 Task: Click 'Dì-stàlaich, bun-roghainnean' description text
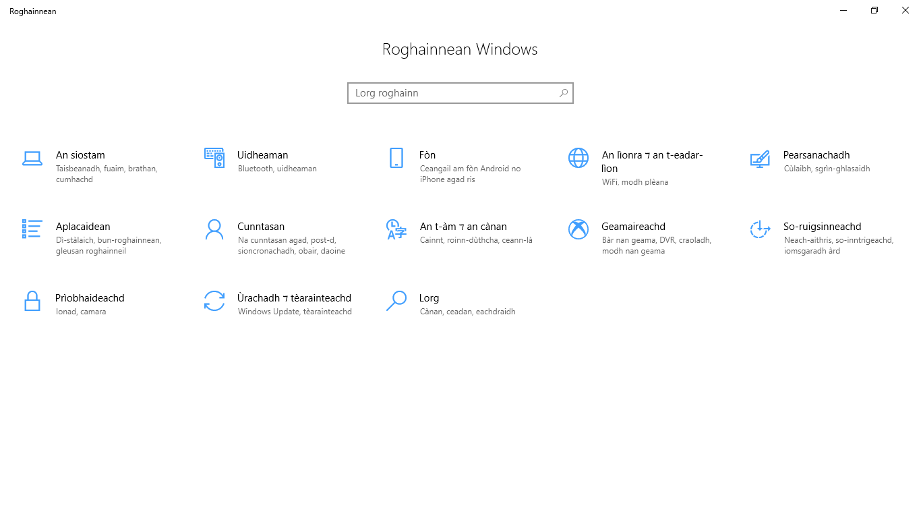[x=109, y=246]
